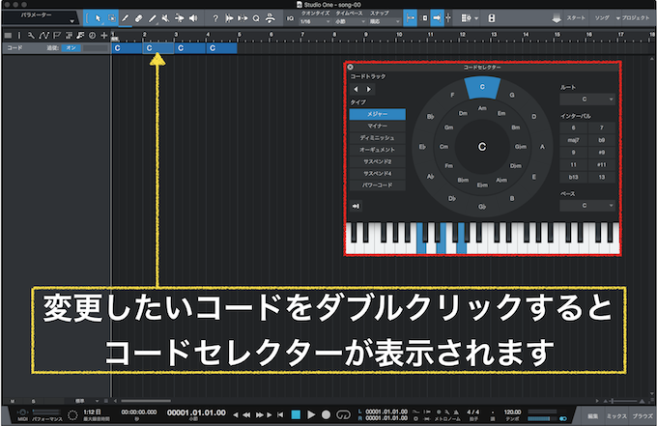Open the 編集 edit view
The image size is (657, 426).
click(593, 416)
